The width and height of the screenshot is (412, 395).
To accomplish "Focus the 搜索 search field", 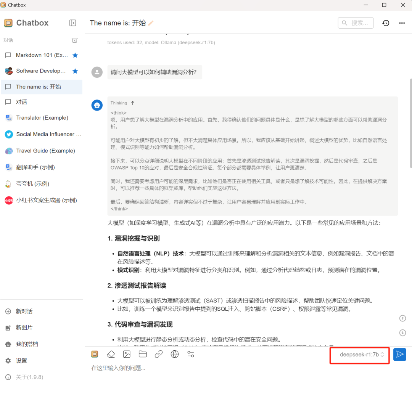I will pos(356,23).
